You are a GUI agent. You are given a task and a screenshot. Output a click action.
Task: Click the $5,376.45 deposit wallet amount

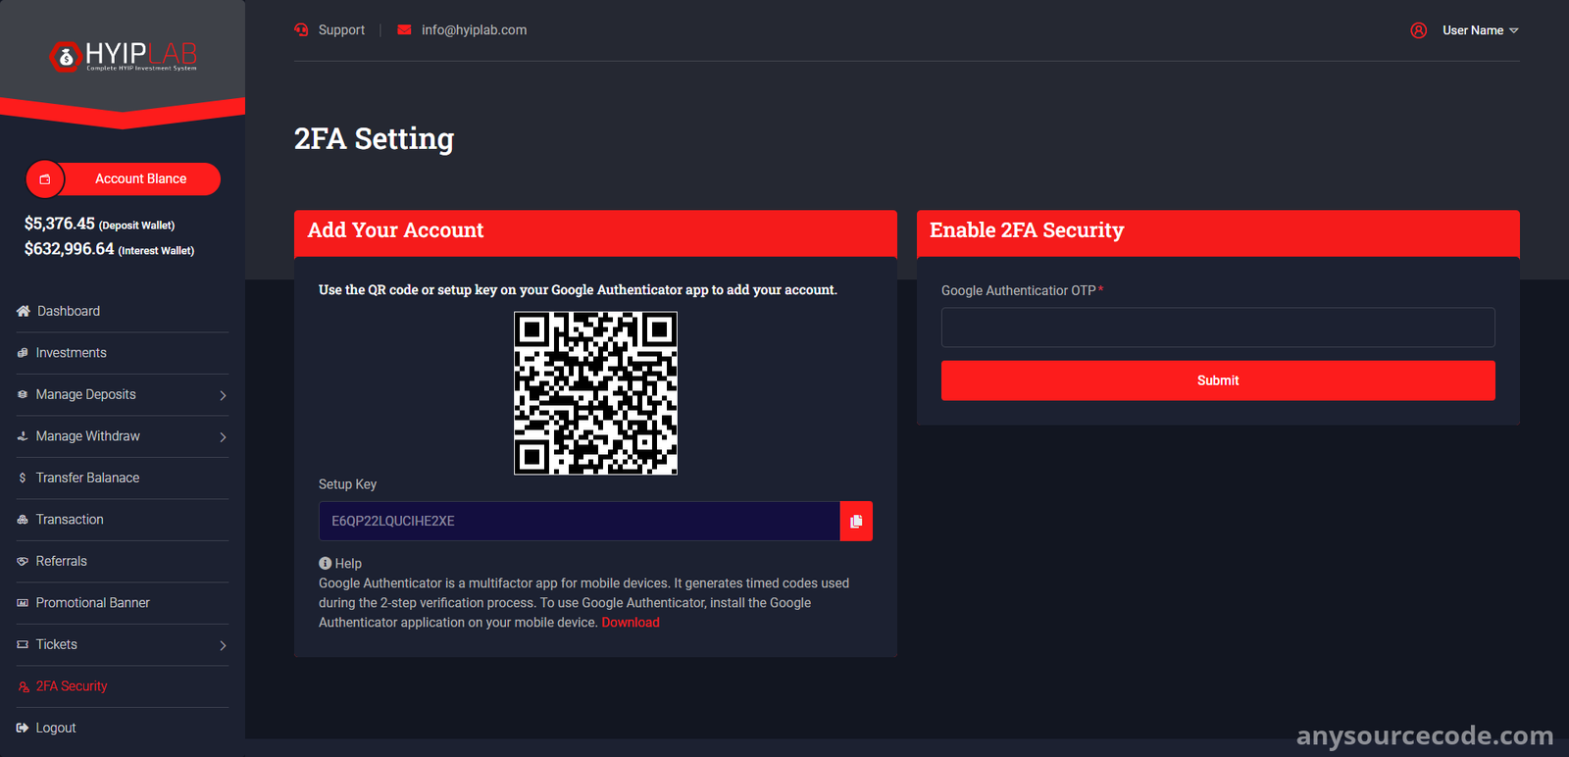(60, 224)
